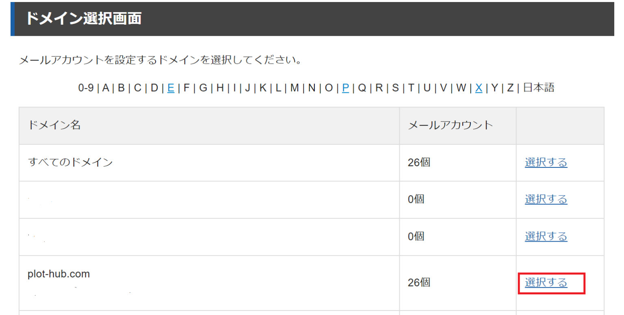
Task: Click 選択する for すべてのドメイン
Action: tap(546, 163)
